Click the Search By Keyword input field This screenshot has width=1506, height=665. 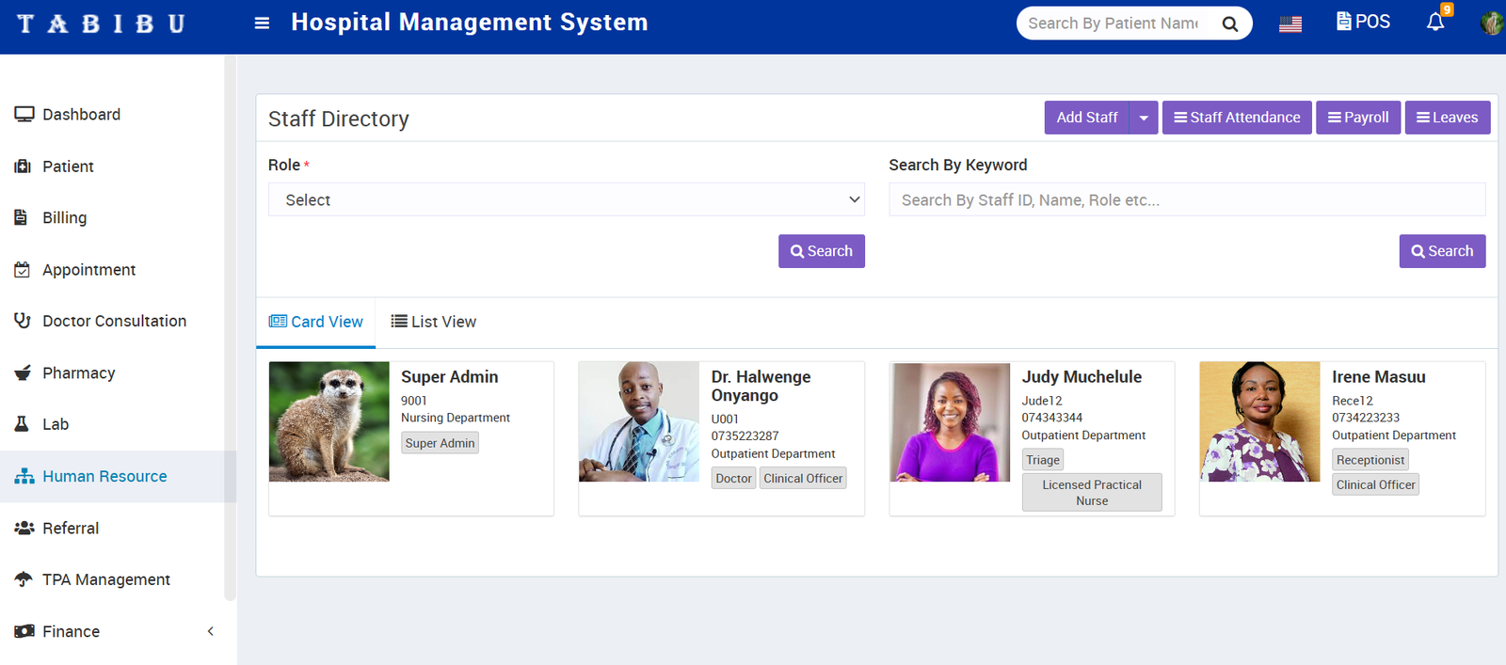[x=1186, y=200]
